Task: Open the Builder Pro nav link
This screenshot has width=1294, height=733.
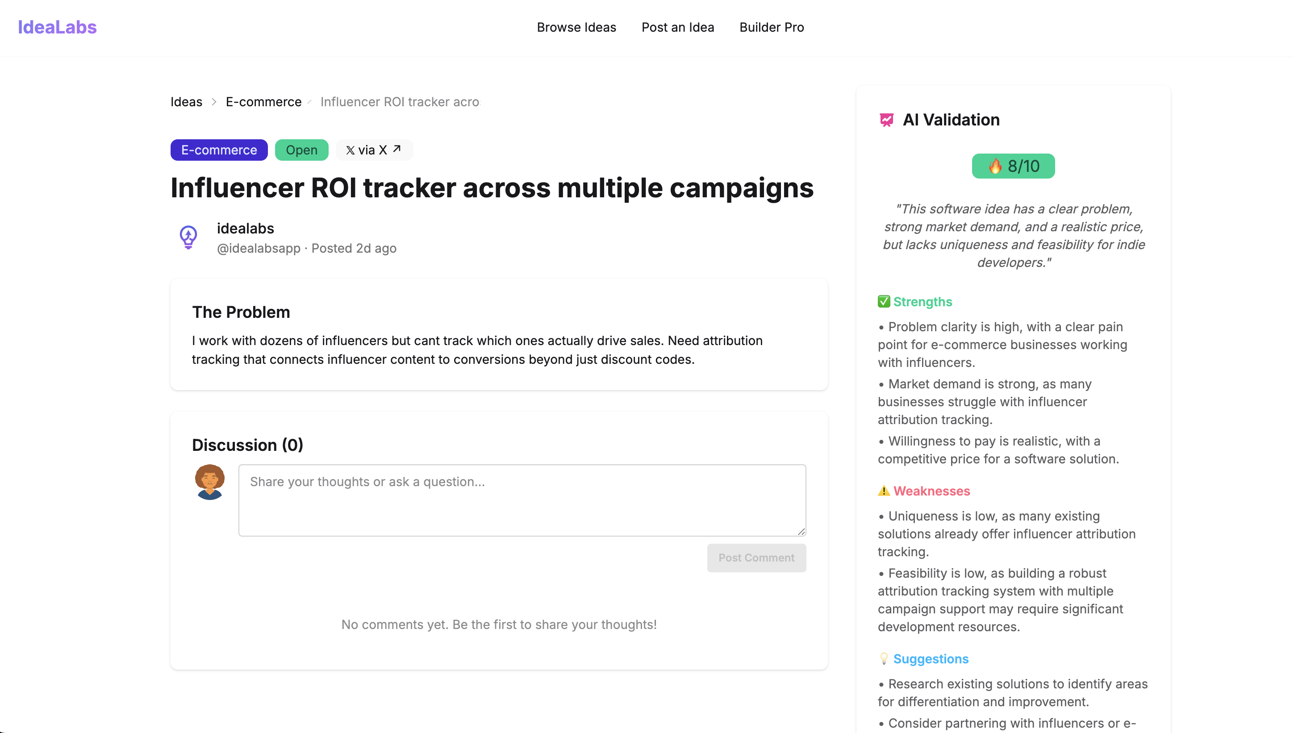Action: point(772,27)
